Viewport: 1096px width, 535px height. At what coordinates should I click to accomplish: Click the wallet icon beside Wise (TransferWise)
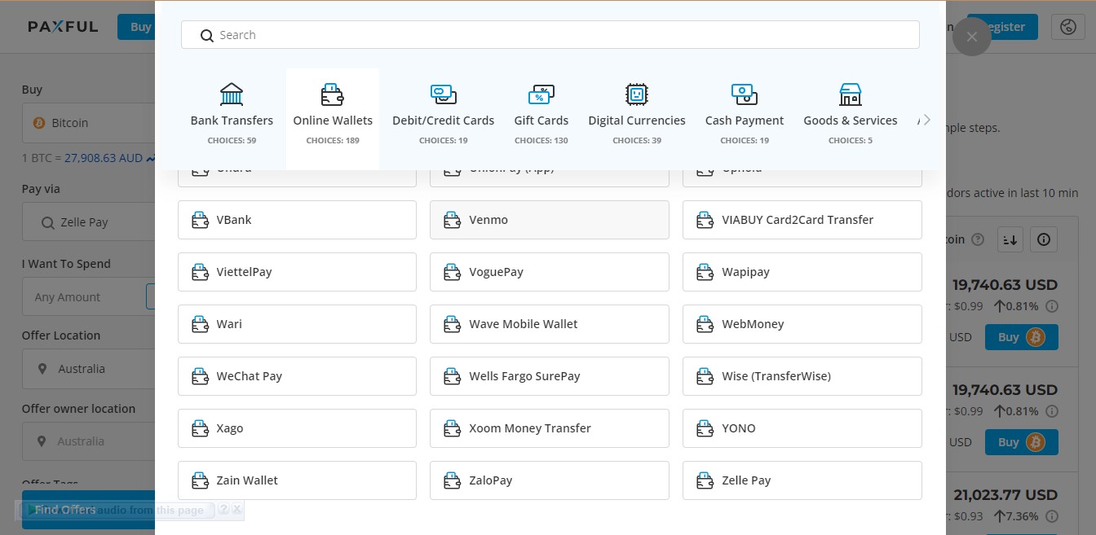(x=705, y=376)
